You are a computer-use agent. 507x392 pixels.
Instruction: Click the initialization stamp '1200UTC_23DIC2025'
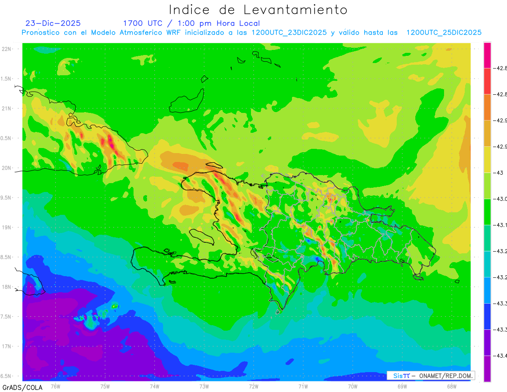289,33
